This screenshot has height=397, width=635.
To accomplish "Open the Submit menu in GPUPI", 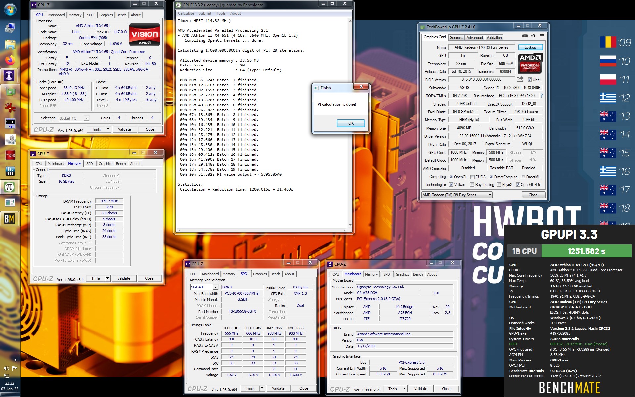I will pyautogui.click(x=205, y=13).
